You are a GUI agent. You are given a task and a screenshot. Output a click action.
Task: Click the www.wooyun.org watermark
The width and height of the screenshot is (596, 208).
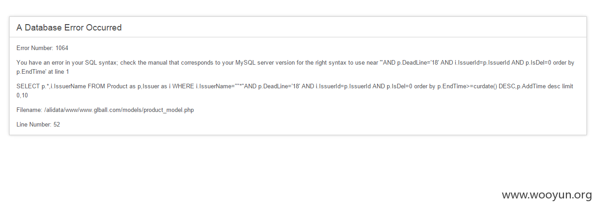pos(547,195)
